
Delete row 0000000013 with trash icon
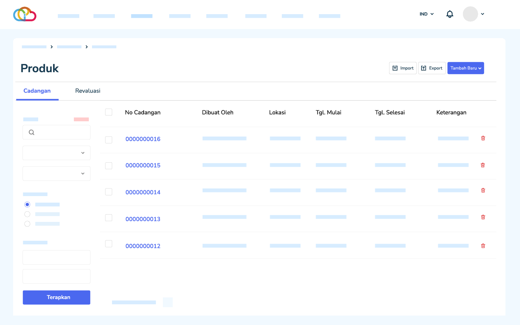[483, 217]
